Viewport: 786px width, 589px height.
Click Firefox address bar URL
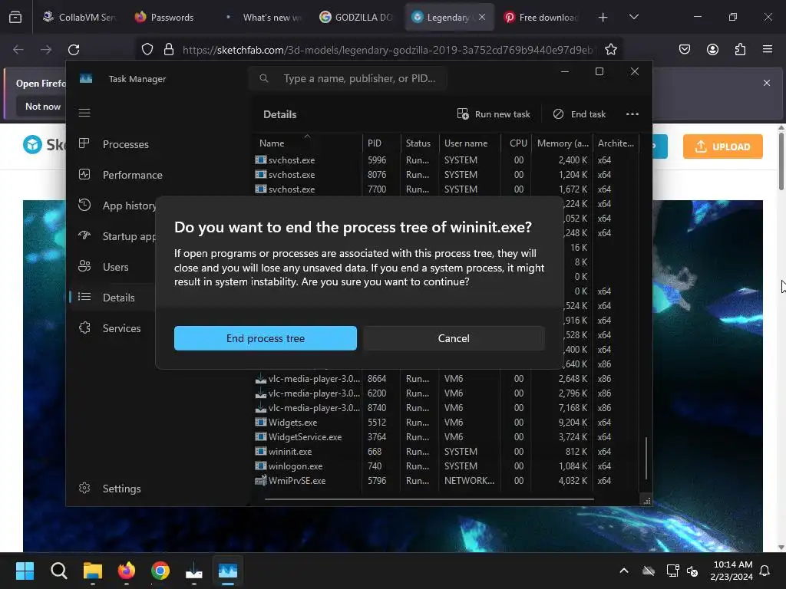click(x=387, y=50)
